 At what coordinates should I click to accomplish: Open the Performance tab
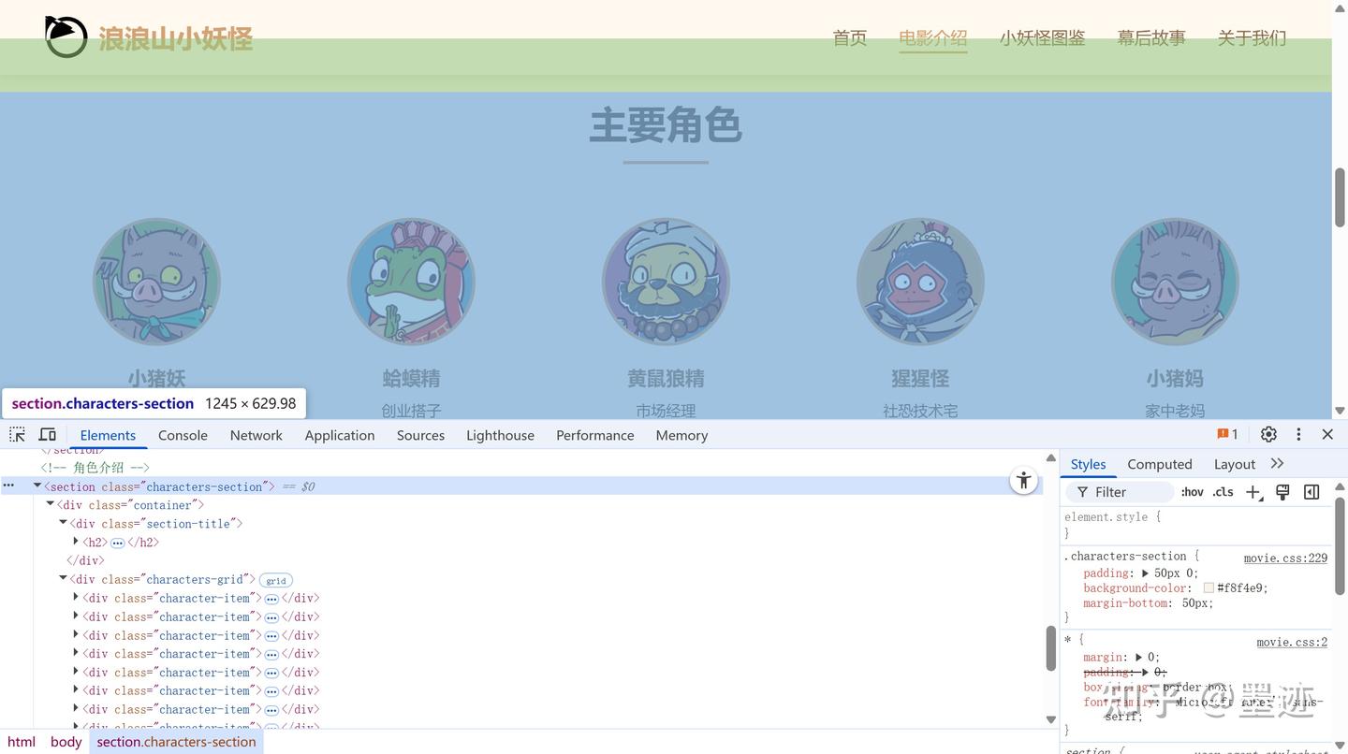[x=594, y=435]
